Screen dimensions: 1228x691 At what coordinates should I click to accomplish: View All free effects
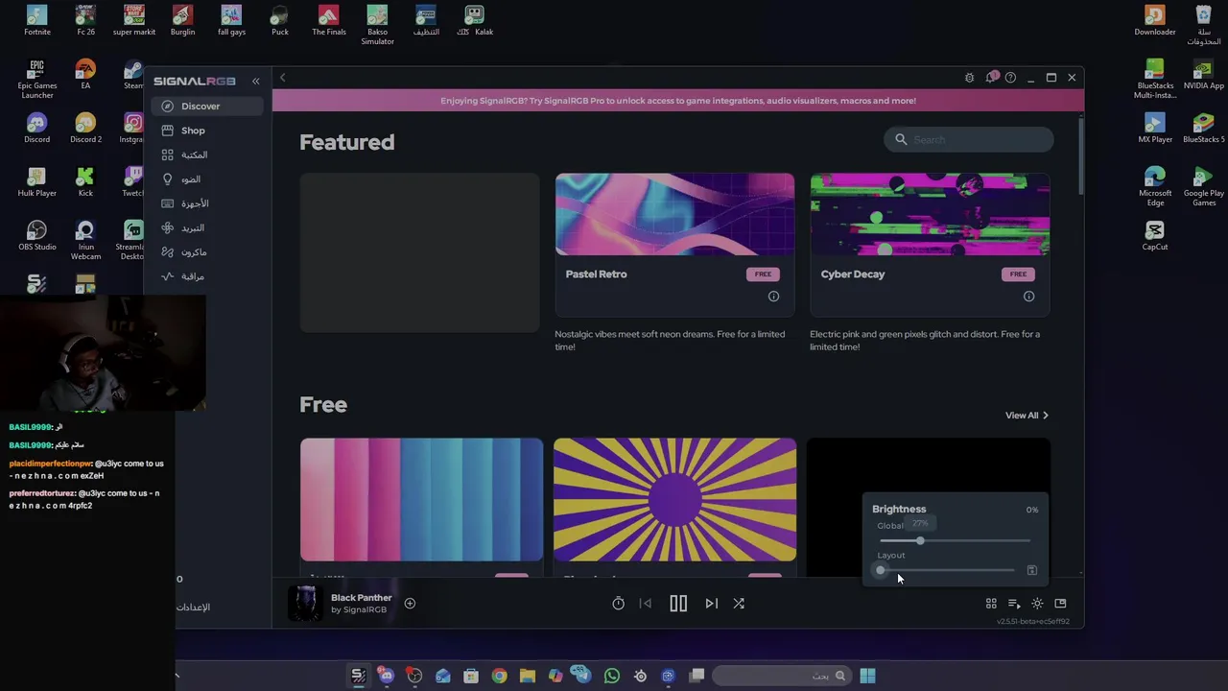pos(1027,416)
